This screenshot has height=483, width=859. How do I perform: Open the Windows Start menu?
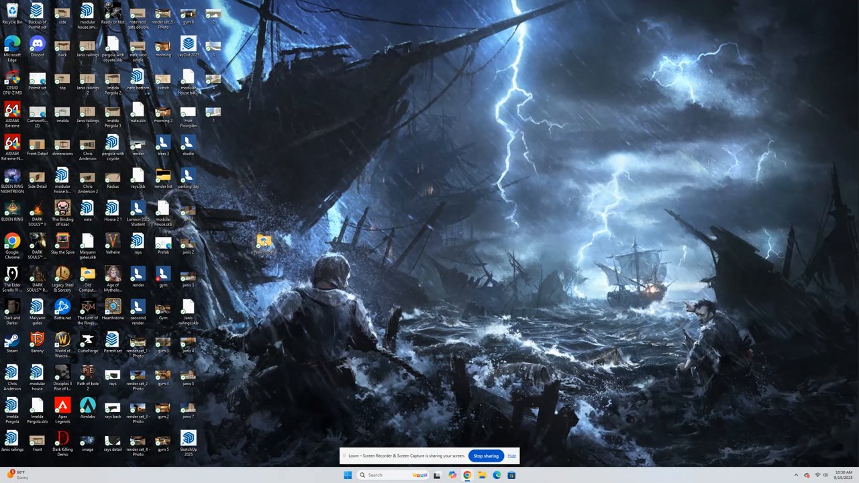(x=348, y=475)
